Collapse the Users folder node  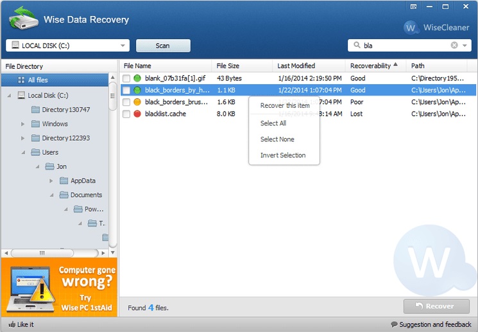click(x=22, y=152)
